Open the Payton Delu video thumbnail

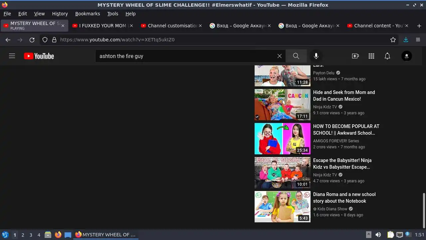[283, 76]
